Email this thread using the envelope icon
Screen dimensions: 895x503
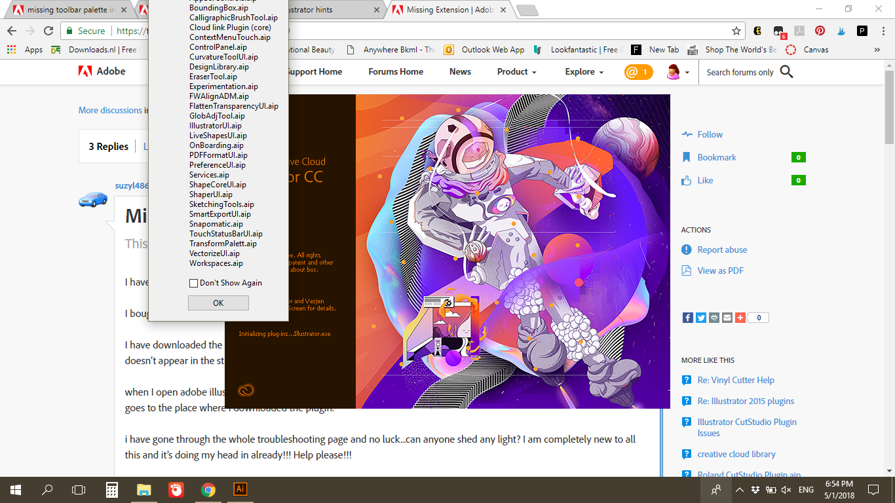727,318
